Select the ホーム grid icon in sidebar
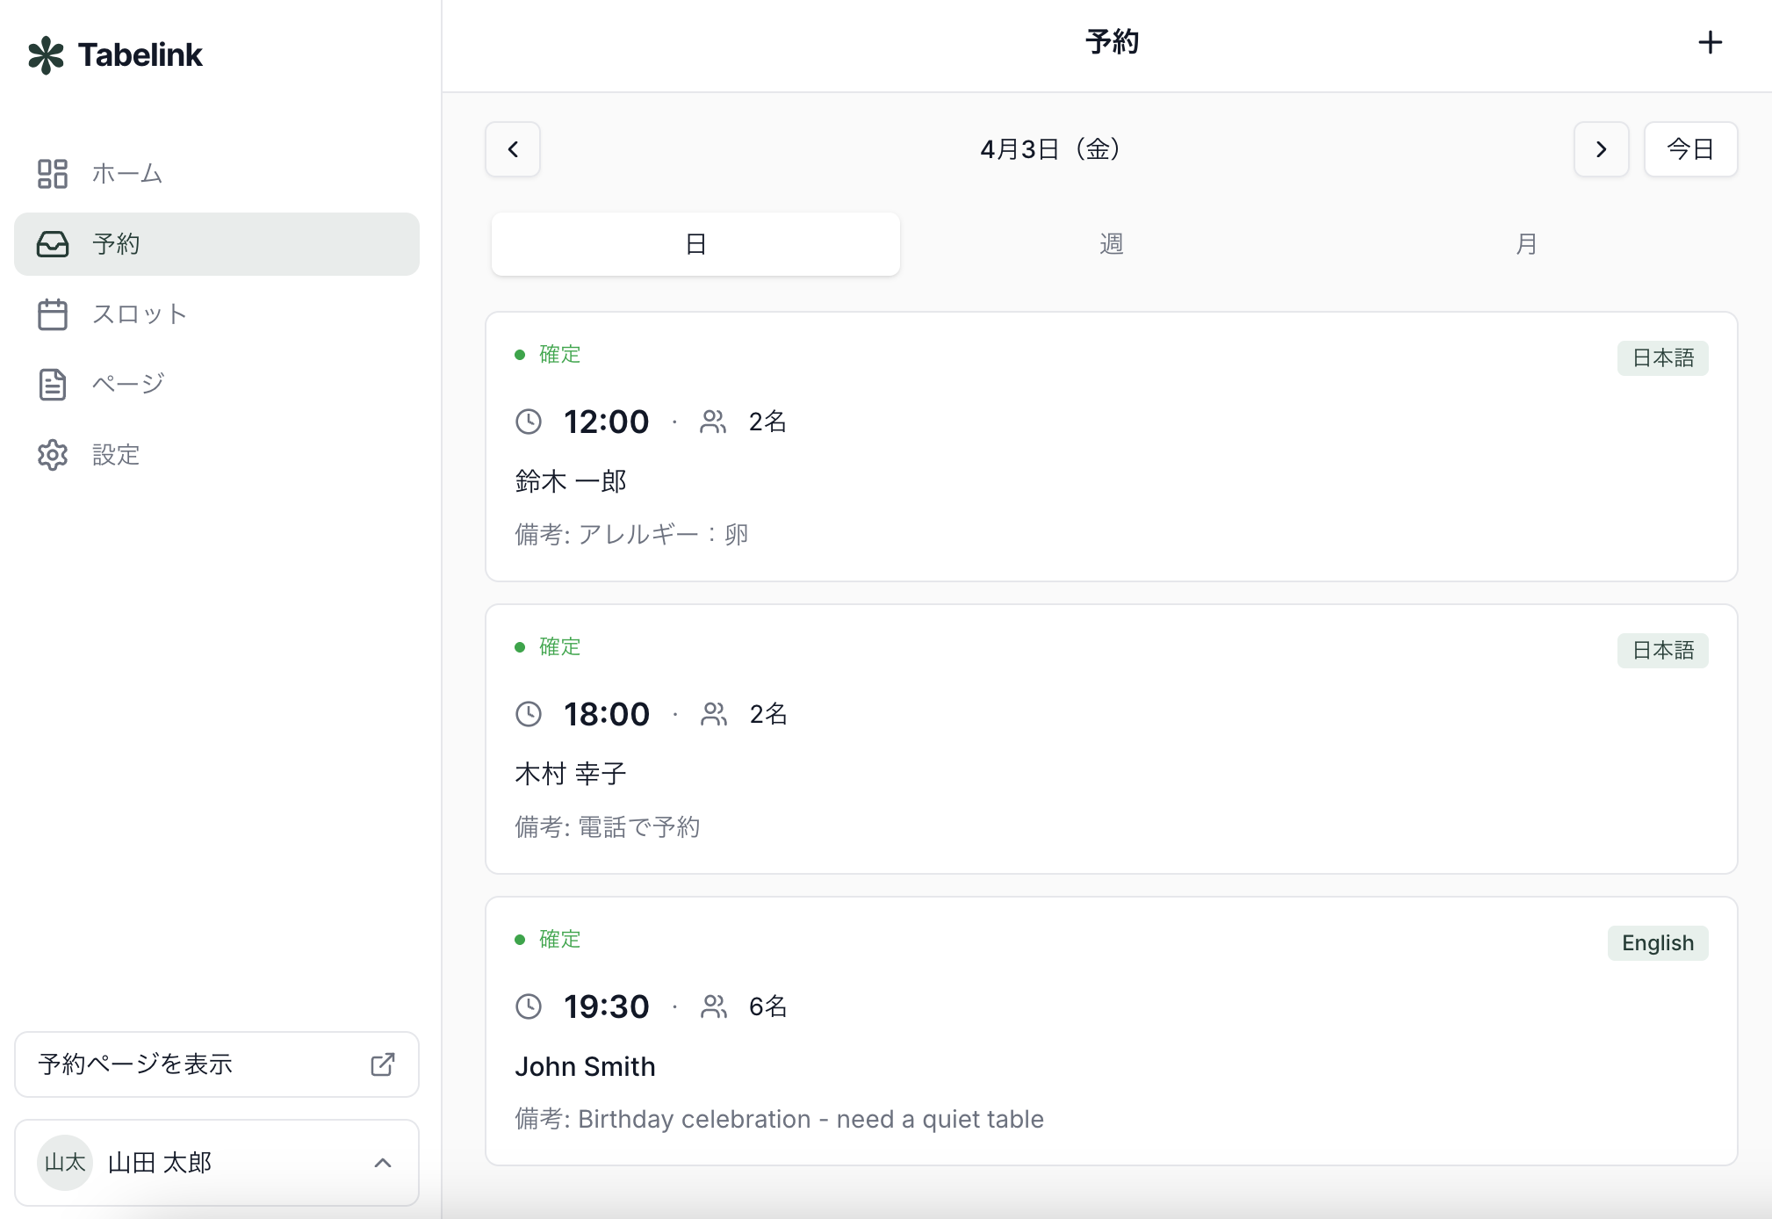Viewport: 1772px width, 1219px height. point(53,174)
